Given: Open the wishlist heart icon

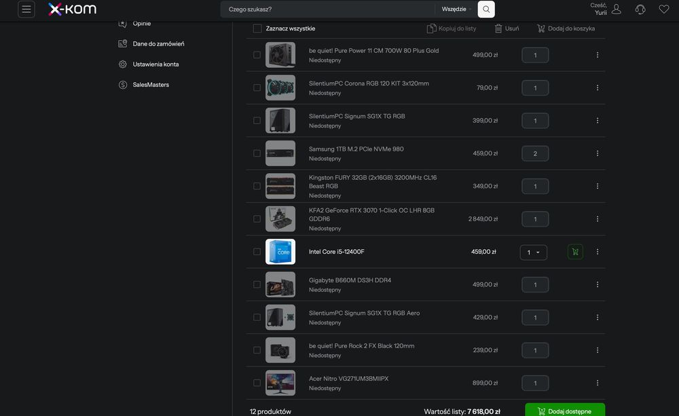Looking at the screenshot, I should (x=664, y=9).
